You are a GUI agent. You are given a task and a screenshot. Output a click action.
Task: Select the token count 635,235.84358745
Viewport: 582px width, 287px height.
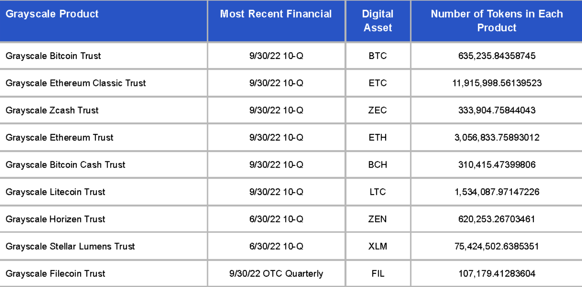pos(496,56)
